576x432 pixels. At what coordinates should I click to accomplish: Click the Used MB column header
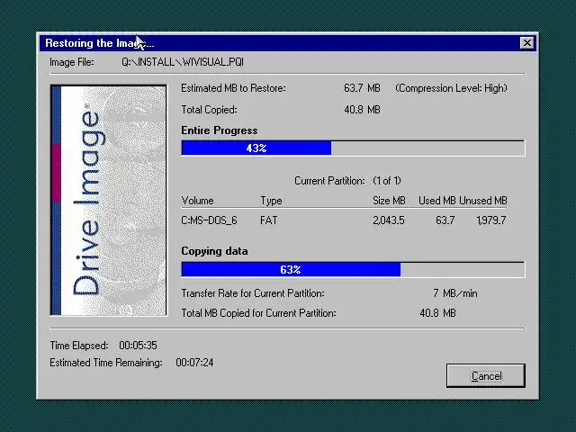tap(436, 201)
